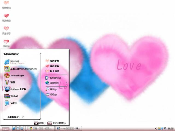Screen dimensions: 175x131
Task: Click the Start button on taskbar
Action: pos(5,129)
